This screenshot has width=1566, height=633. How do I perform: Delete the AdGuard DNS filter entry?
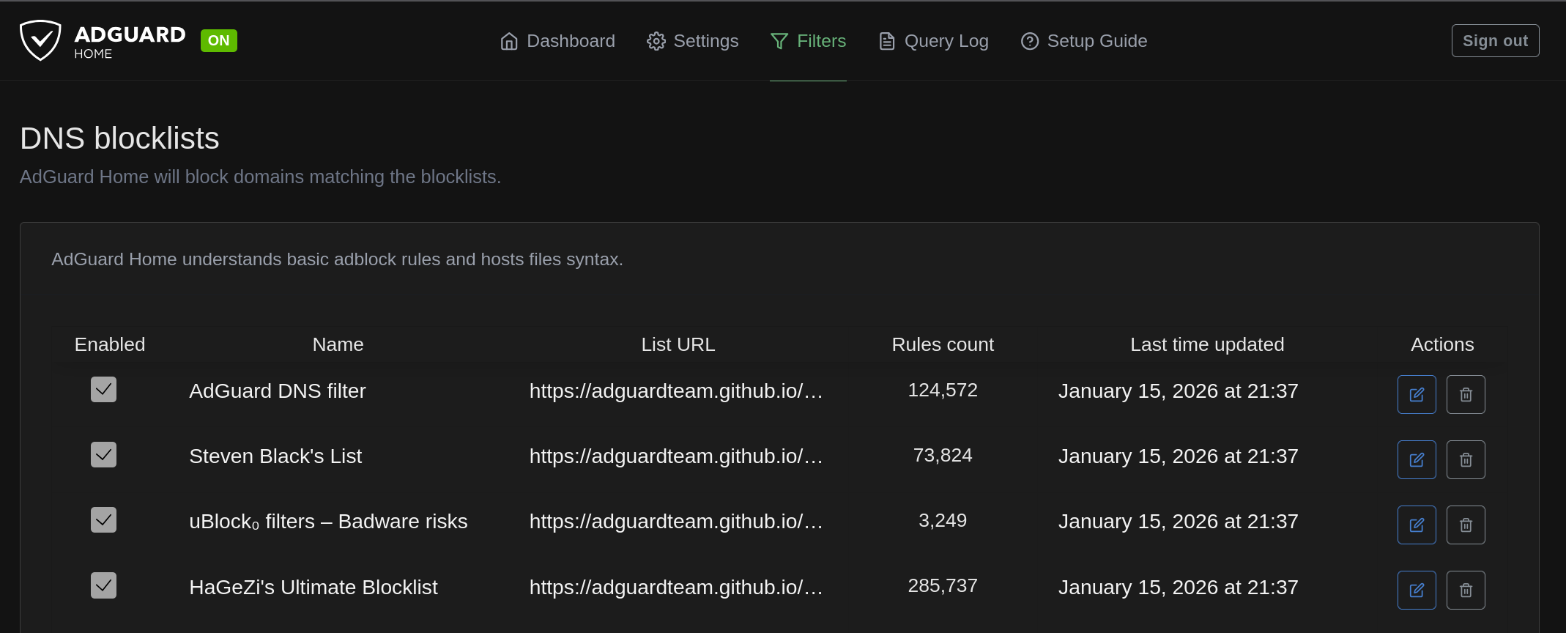coord(1466,394)
